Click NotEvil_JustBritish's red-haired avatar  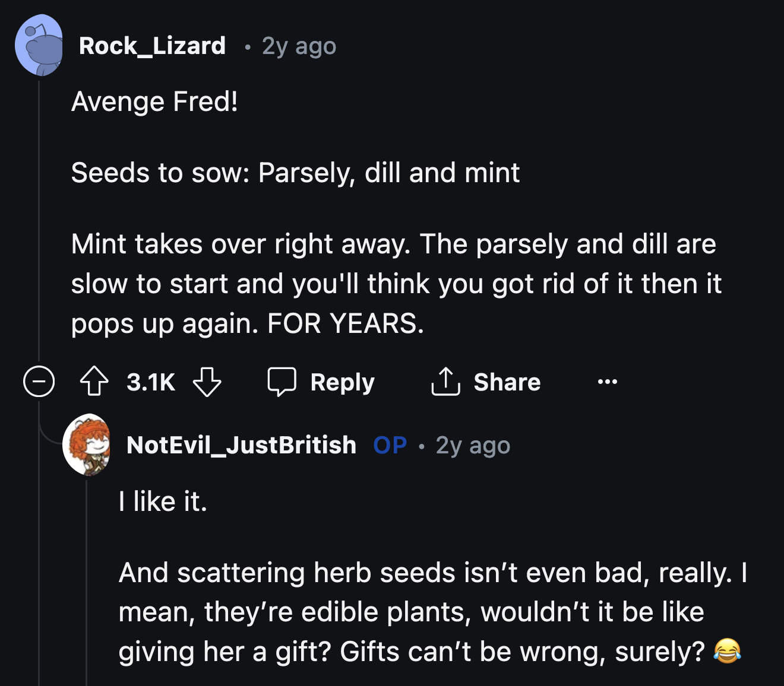(x=87, y=444)
